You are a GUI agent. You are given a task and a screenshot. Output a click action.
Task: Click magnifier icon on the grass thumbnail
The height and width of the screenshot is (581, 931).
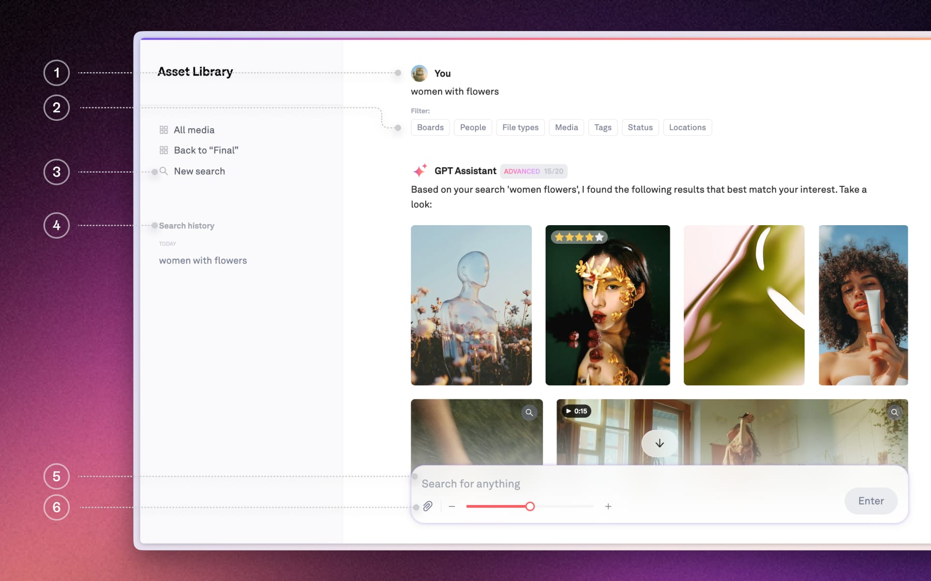click(x=529, y=412)
